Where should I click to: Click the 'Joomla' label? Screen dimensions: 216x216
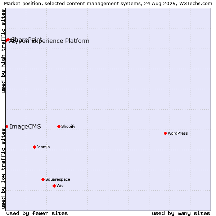[x=43, y=147]
